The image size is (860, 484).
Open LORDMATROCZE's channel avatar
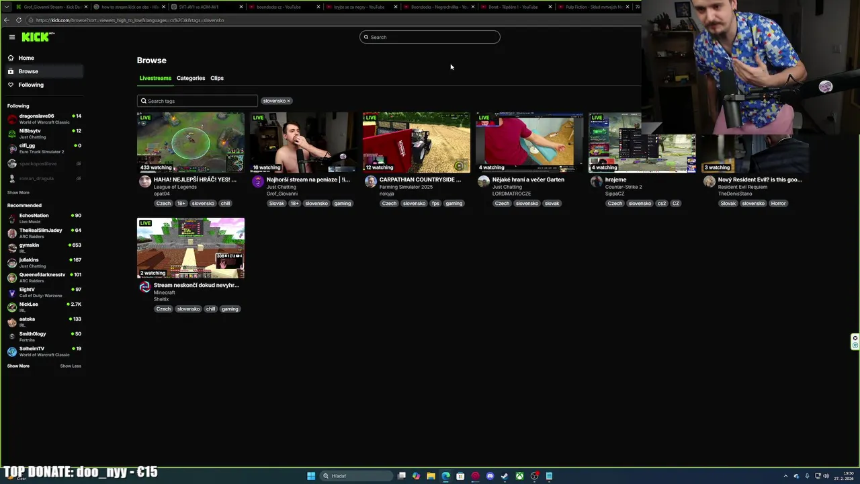click(483, 182)
